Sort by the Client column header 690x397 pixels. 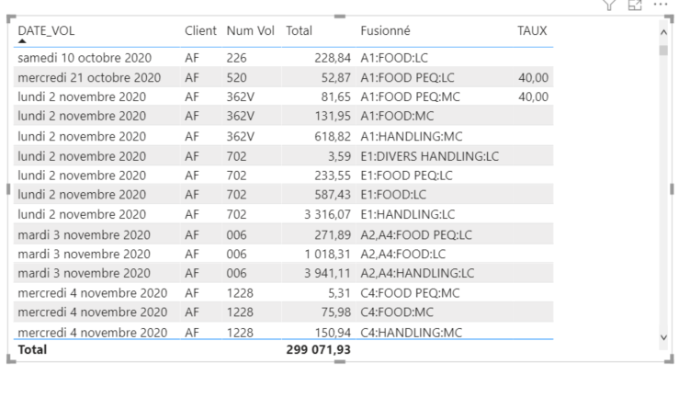click(200, 31)
